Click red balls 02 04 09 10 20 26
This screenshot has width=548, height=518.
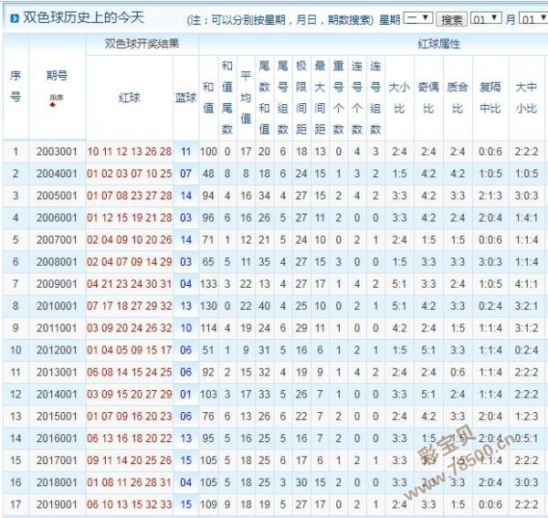coord(130,239)
